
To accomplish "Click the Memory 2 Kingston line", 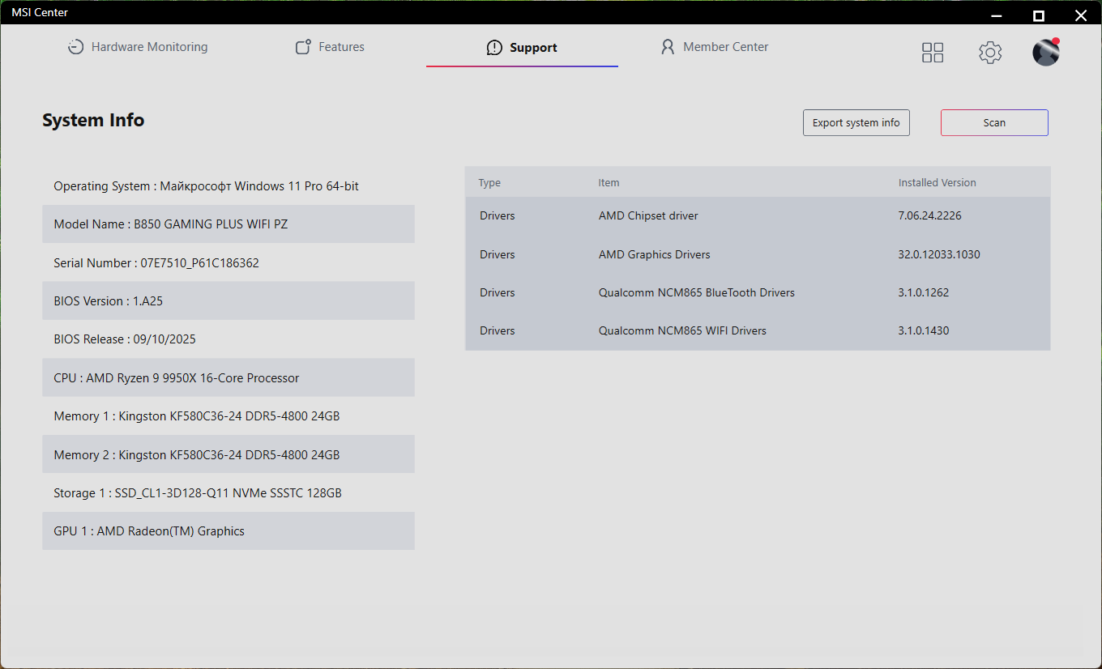I will [229, 455].
